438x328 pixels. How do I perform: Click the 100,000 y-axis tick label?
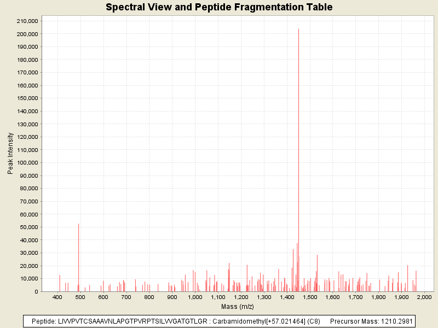click(x=27, y=162)
